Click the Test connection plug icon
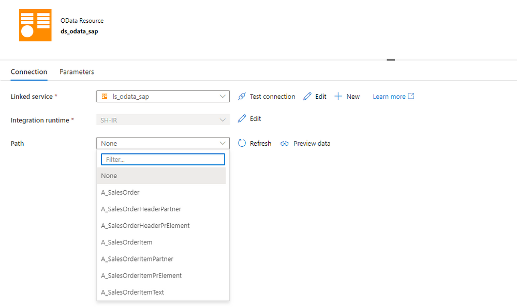The image size is (517, 308). [242, 97]
